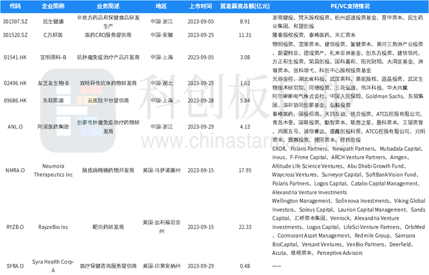Click fundraising amount 4.13
Image resolution: width=429 pixels, height=275 pixels.
click(245, 127)
